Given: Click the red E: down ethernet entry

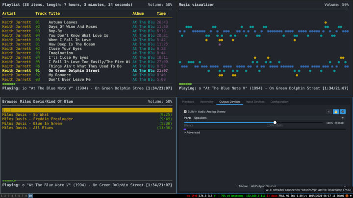Looking at the screenshot, I should point(272,196).
